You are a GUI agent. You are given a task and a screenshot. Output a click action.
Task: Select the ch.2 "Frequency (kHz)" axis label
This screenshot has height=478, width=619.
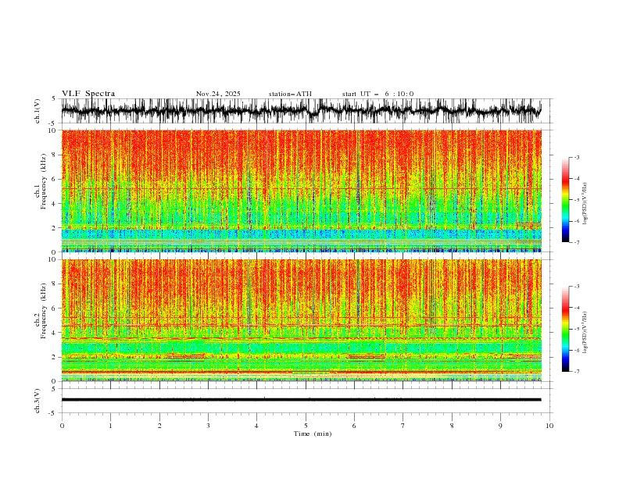(44, 311)
